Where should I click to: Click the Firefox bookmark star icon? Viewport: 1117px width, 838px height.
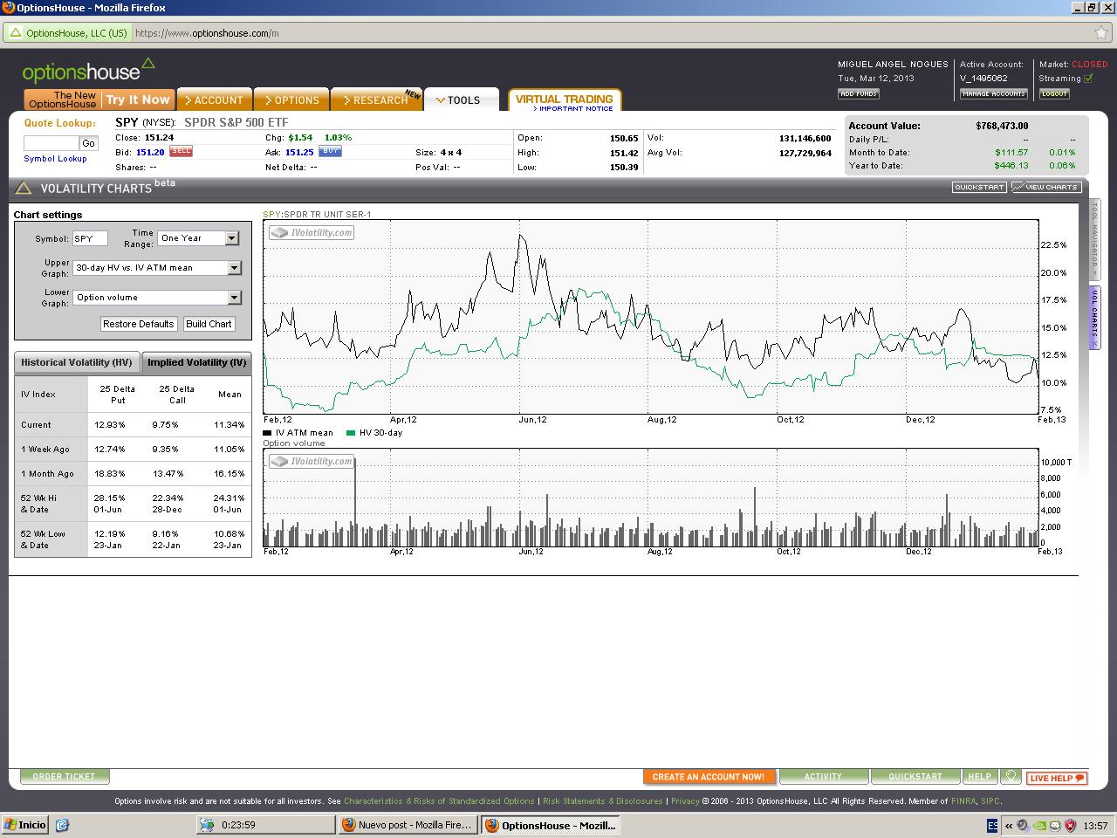click(x=1101, y=33)
